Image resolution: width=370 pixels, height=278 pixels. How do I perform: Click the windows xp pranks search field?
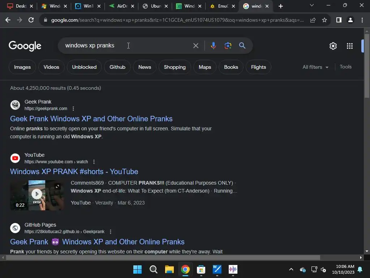(128, 46)
